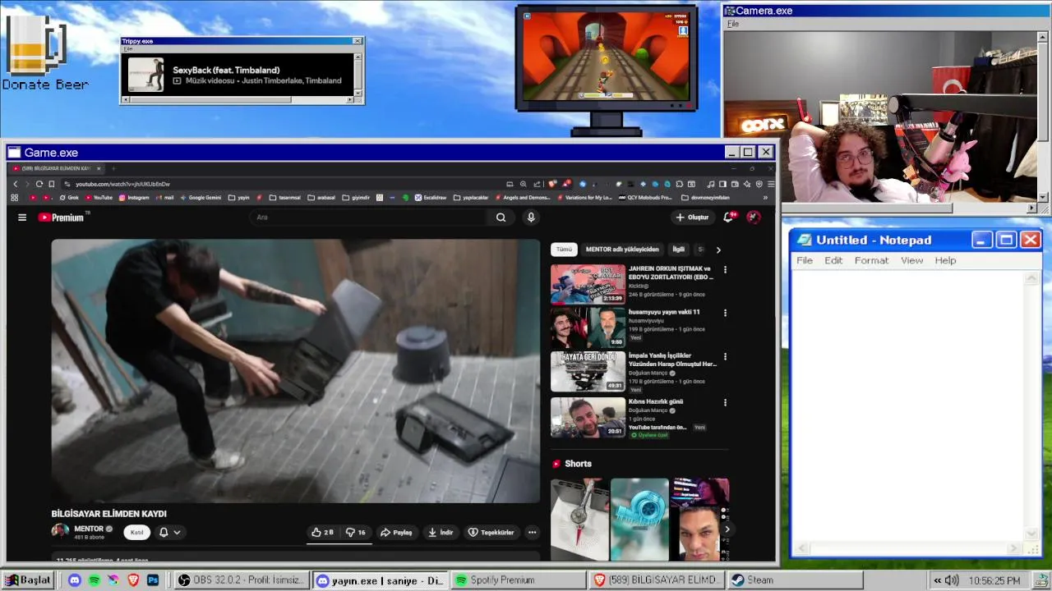This screenshot has height=591, width=1052.
Task: Select the Tümü filter chip
Action: click(564, 250)
